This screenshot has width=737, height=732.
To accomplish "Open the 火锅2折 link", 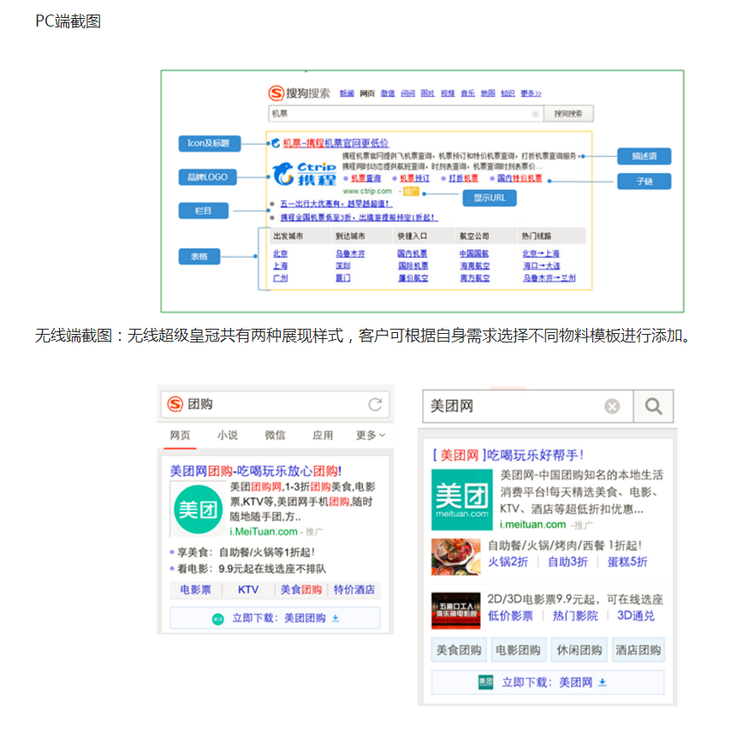I will point(508,562).
